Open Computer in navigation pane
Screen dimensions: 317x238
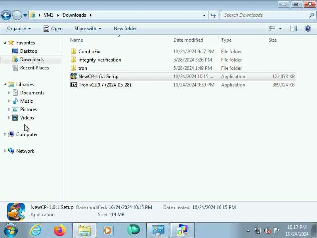click(x=27, y=134)
